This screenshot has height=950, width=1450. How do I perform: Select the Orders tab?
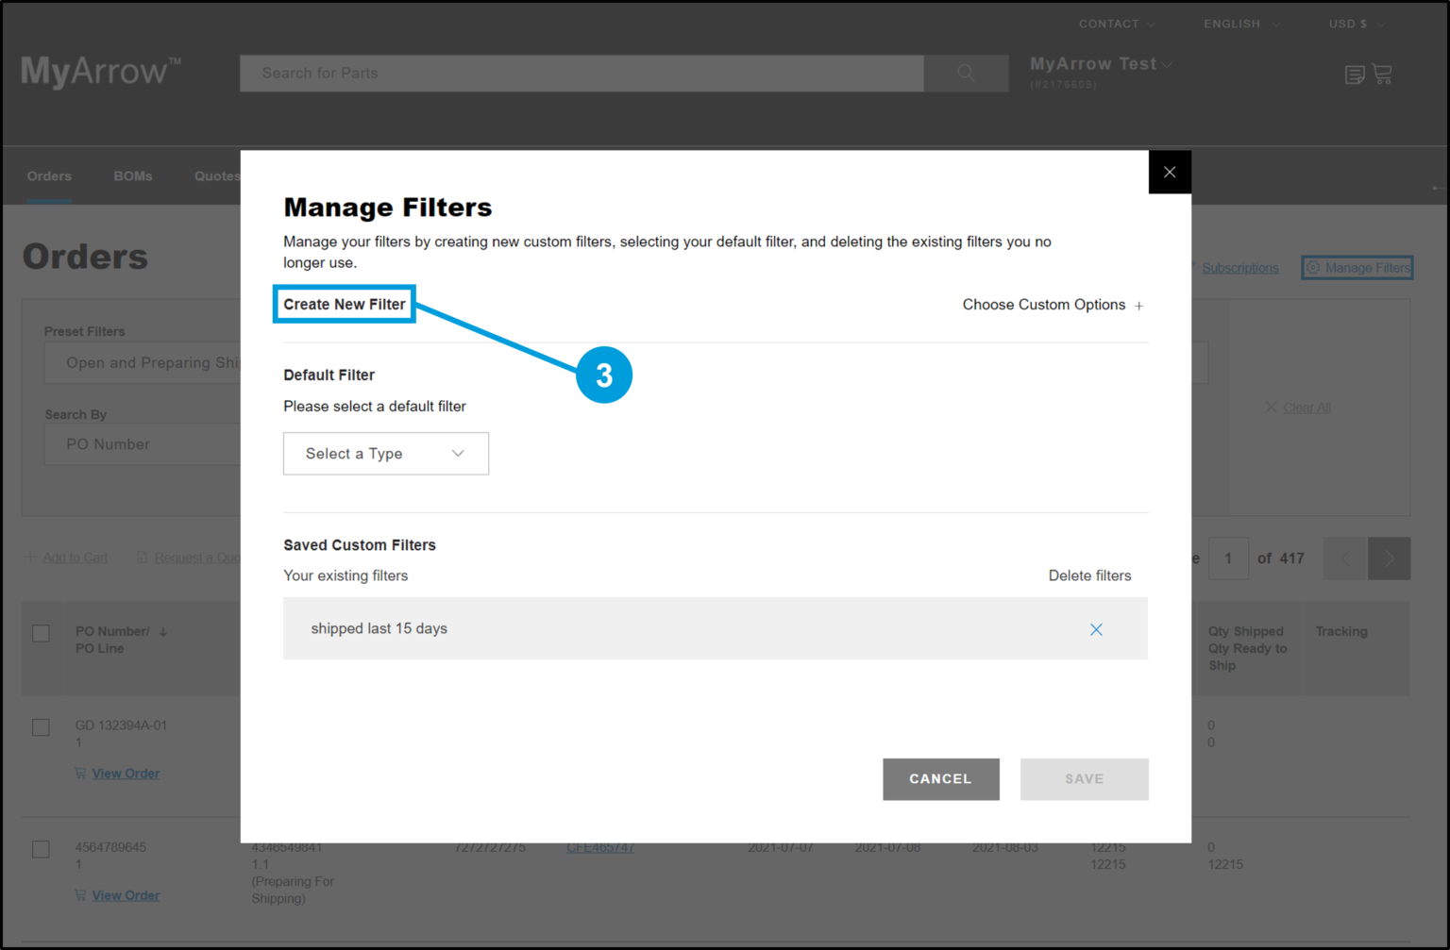(49, 175)
